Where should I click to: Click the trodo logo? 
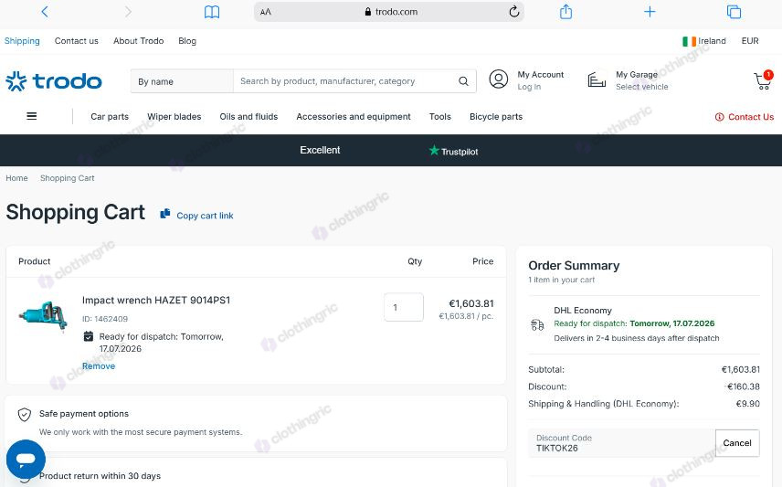coord(54,80)
